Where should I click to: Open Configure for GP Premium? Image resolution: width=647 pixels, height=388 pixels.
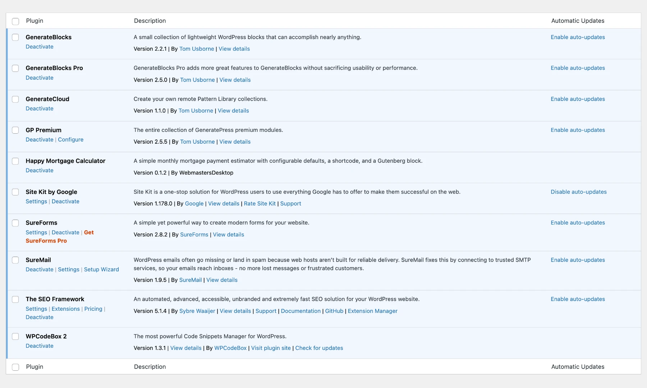pos(71,139)
